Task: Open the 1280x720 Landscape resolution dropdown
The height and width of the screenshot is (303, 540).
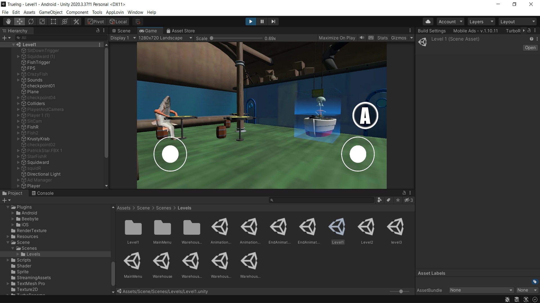Action: (165, 38)
